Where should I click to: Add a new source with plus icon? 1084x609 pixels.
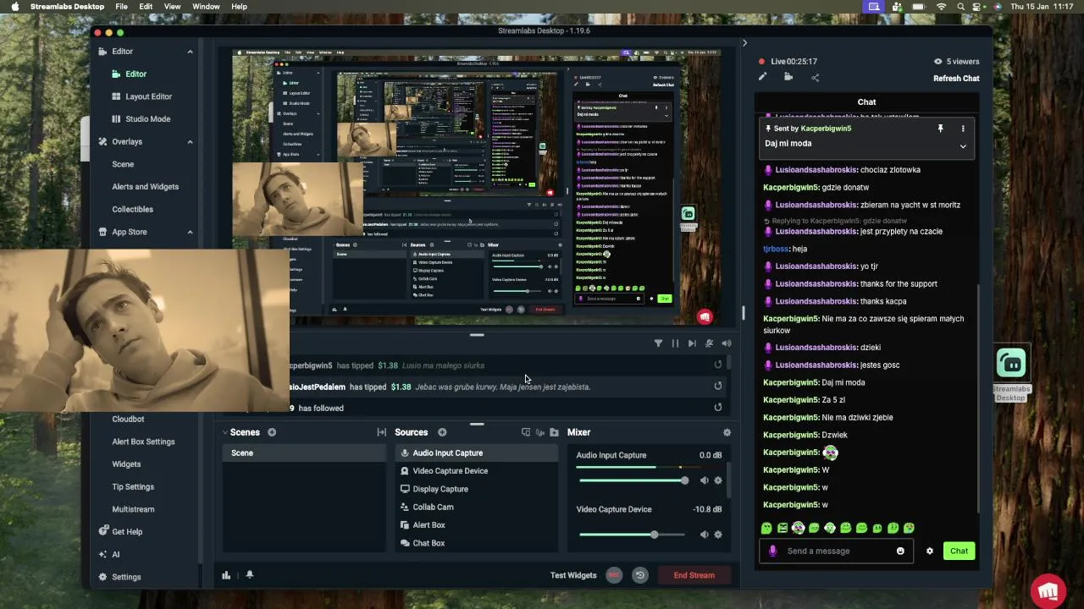442,432
